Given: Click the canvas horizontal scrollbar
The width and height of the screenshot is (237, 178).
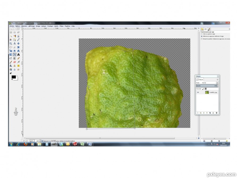Looking at the screenshot, I should point(100,138).
